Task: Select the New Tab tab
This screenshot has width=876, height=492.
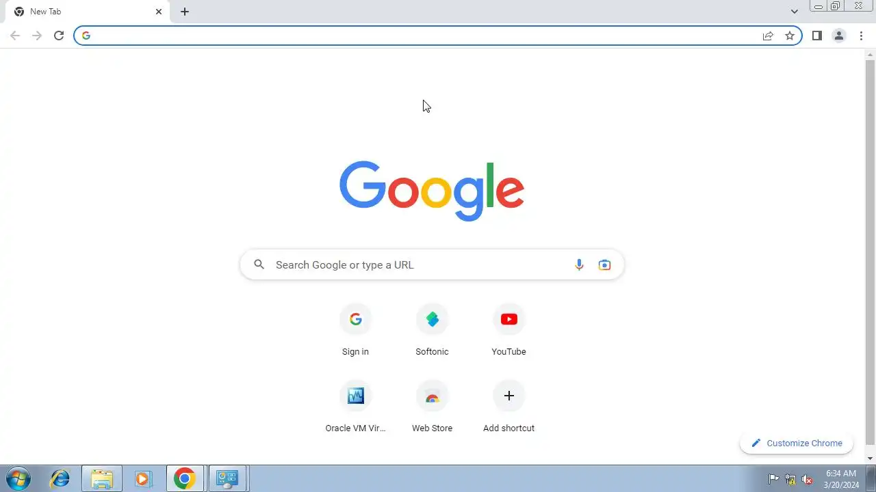Action: click(88, 12)
